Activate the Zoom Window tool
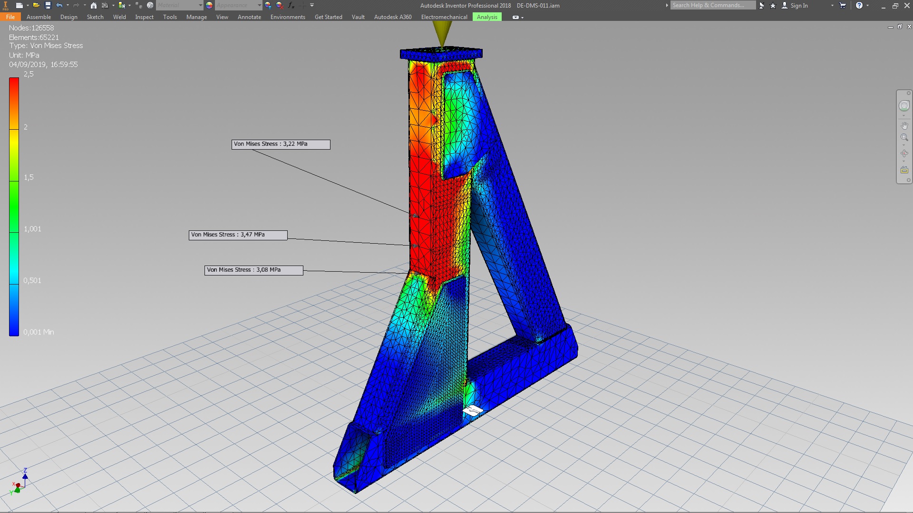The width and height of the screenshot is (913, 513). click(904, 137)
